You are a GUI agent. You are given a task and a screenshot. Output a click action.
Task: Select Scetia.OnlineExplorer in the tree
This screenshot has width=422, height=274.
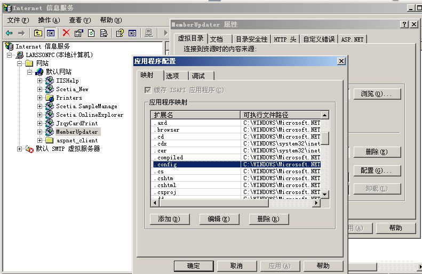tap(89, 115)
